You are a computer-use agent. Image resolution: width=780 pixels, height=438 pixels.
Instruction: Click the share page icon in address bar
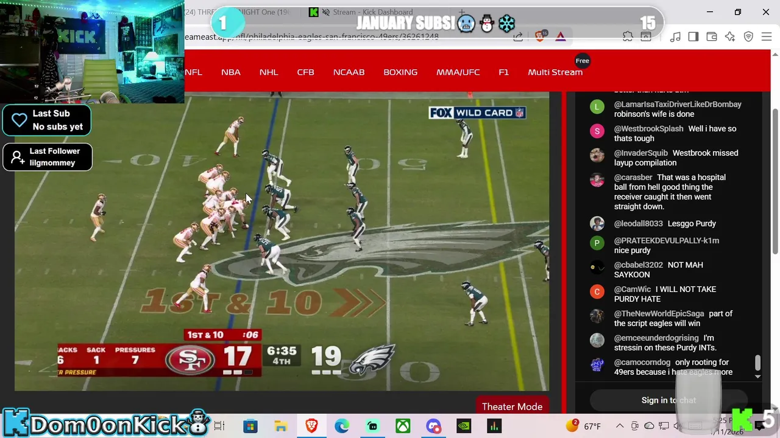tap(518, 37)
